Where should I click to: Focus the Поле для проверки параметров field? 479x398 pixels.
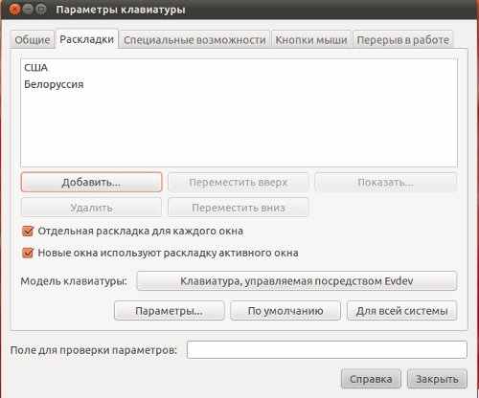327,350
